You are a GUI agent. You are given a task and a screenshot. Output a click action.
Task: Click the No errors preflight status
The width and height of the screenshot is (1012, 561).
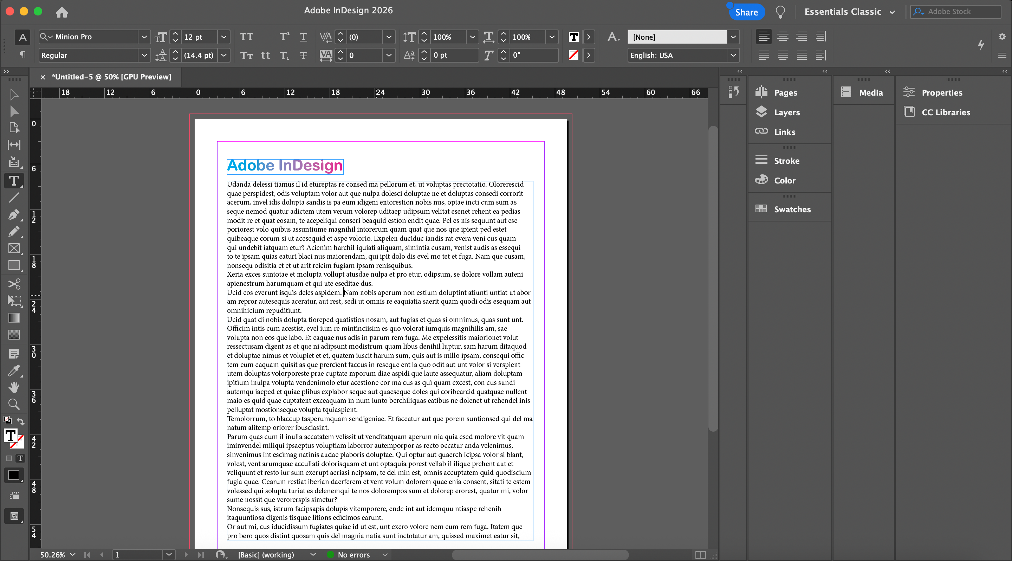pos(353,554)
